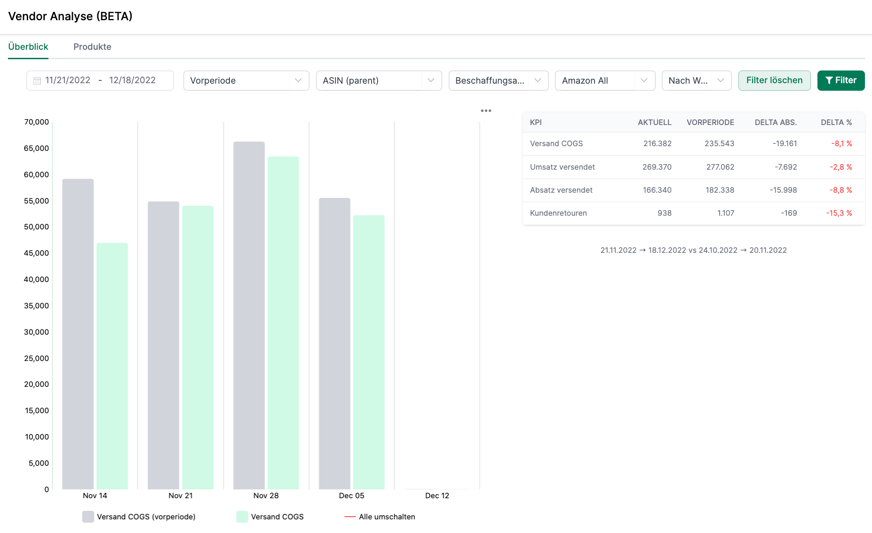Viewport: 872px width, 533px height.
Task: Click the green Nov 14 Versand COGS bar
Action: (x=112, y=366)
